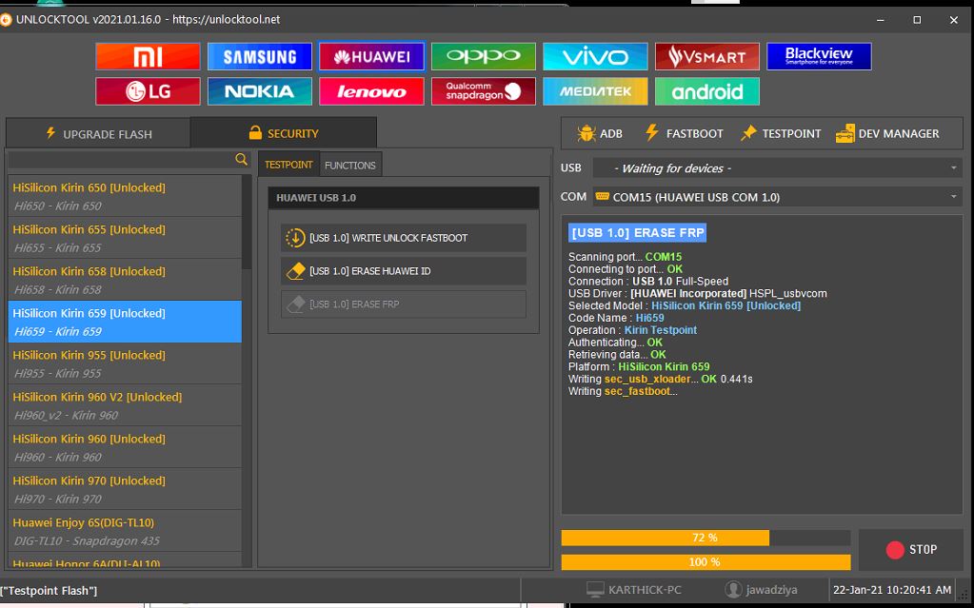
Task: Choose the Huawei brand logo
Action: click(x=371, y=56)
